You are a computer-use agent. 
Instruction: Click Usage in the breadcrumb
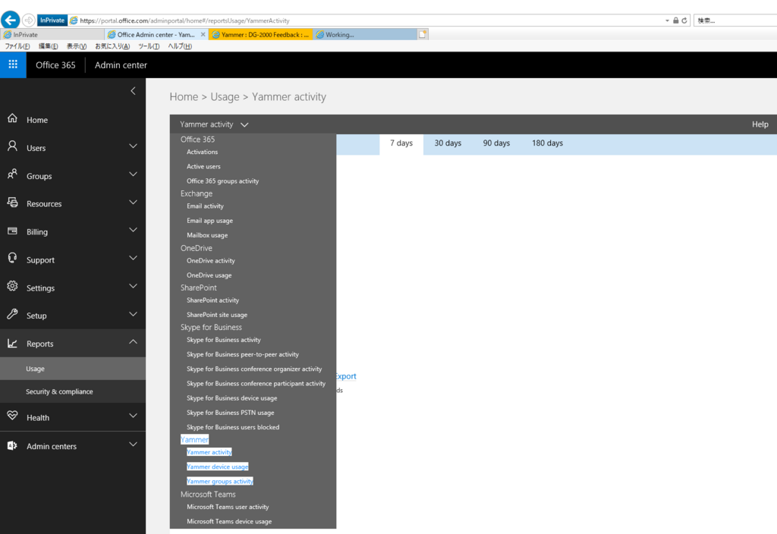click(x=225, y=97)
